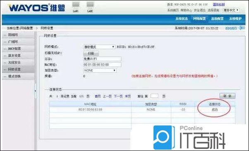This screenshot has width=249, height=151.
Task: Go to 上一页 in the pagination
Action: pyautogui.click(x=108, y=96)
